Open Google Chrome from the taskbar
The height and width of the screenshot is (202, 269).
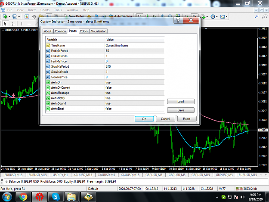pyautogui.click(x=23, y=197)
